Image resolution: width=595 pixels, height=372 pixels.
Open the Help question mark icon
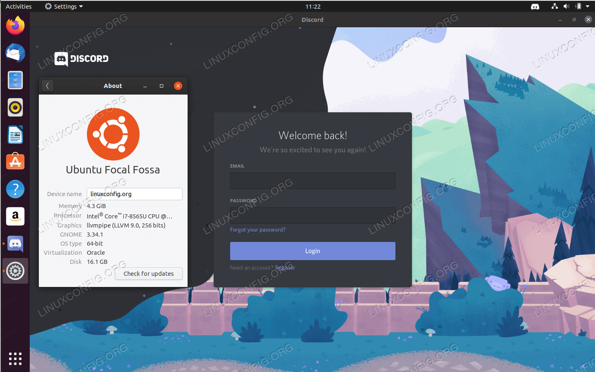[x=15, y=189]
